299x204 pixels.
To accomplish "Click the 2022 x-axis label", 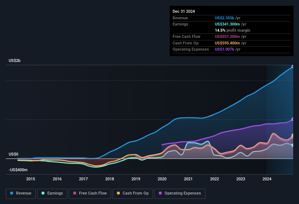I will tap(215, 179).
